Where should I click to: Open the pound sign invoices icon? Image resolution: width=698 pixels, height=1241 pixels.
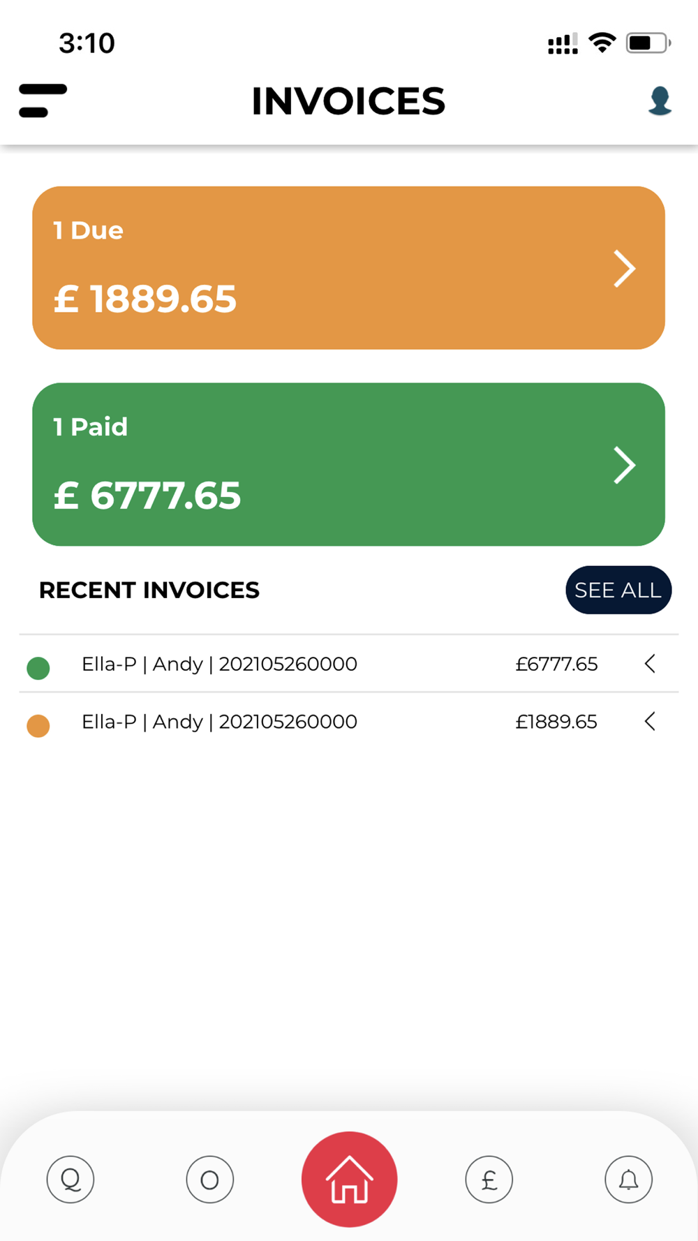click(489, 1180)
